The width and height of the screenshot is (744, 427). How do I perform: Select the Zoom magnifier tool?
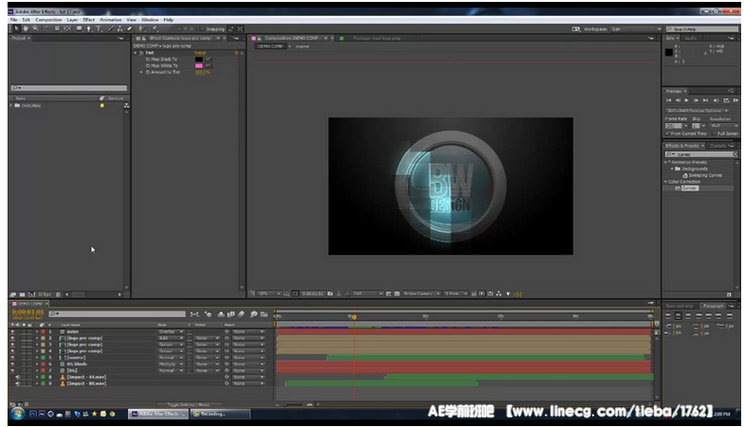click(x=35, y=29)
